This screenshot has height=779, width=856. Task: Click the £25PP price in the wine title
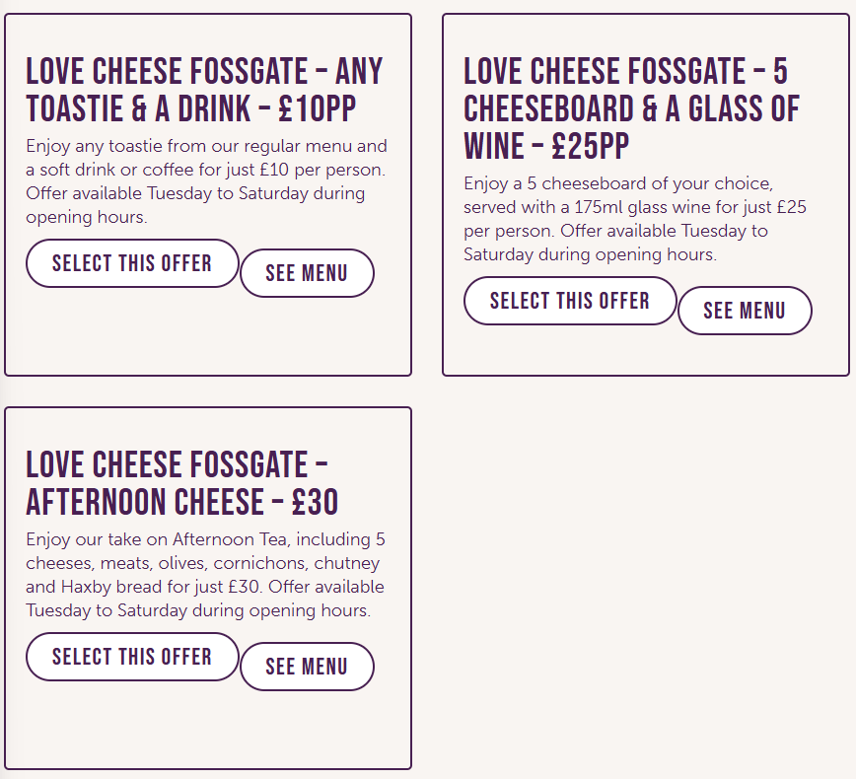(x=590, y=146)
